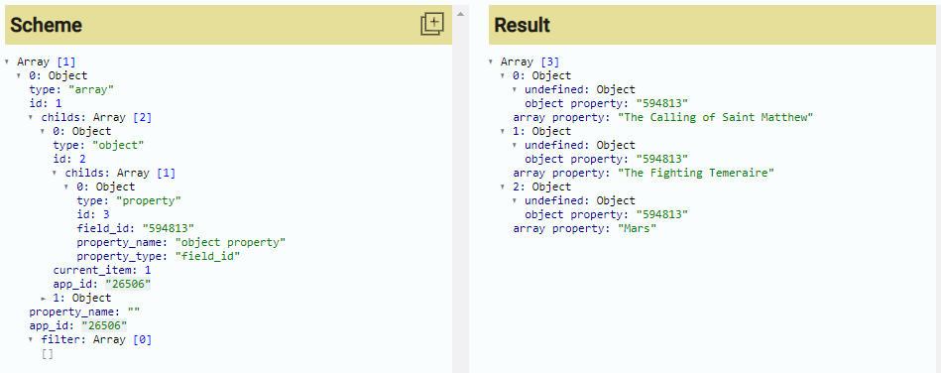Click the scrollbar up arrow beside Scheme

tap(460, 13)
